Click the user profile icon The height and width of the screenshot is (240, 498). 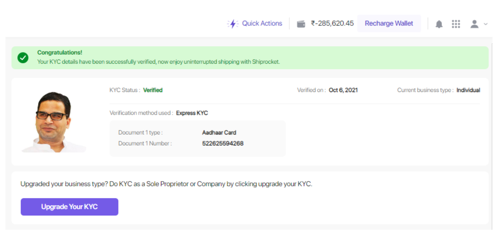474,24
